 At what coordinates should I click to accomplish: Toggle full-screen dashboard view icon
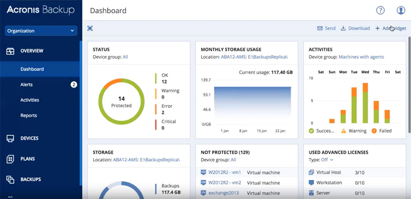(90, 28)
